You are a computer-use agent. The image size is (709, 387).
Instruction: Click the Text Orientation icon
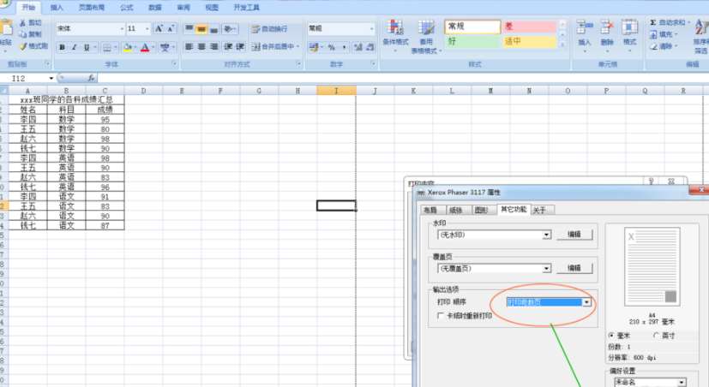pos(230,29)
